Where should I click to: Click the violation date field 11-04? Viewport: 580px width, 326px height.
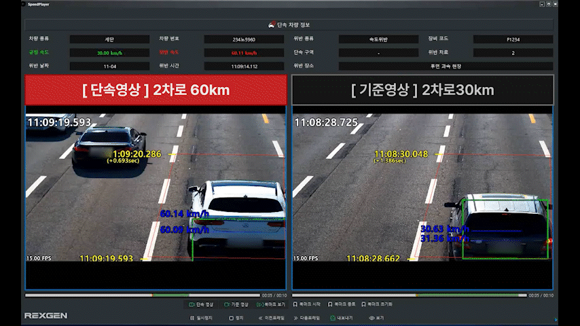(109, 67)
